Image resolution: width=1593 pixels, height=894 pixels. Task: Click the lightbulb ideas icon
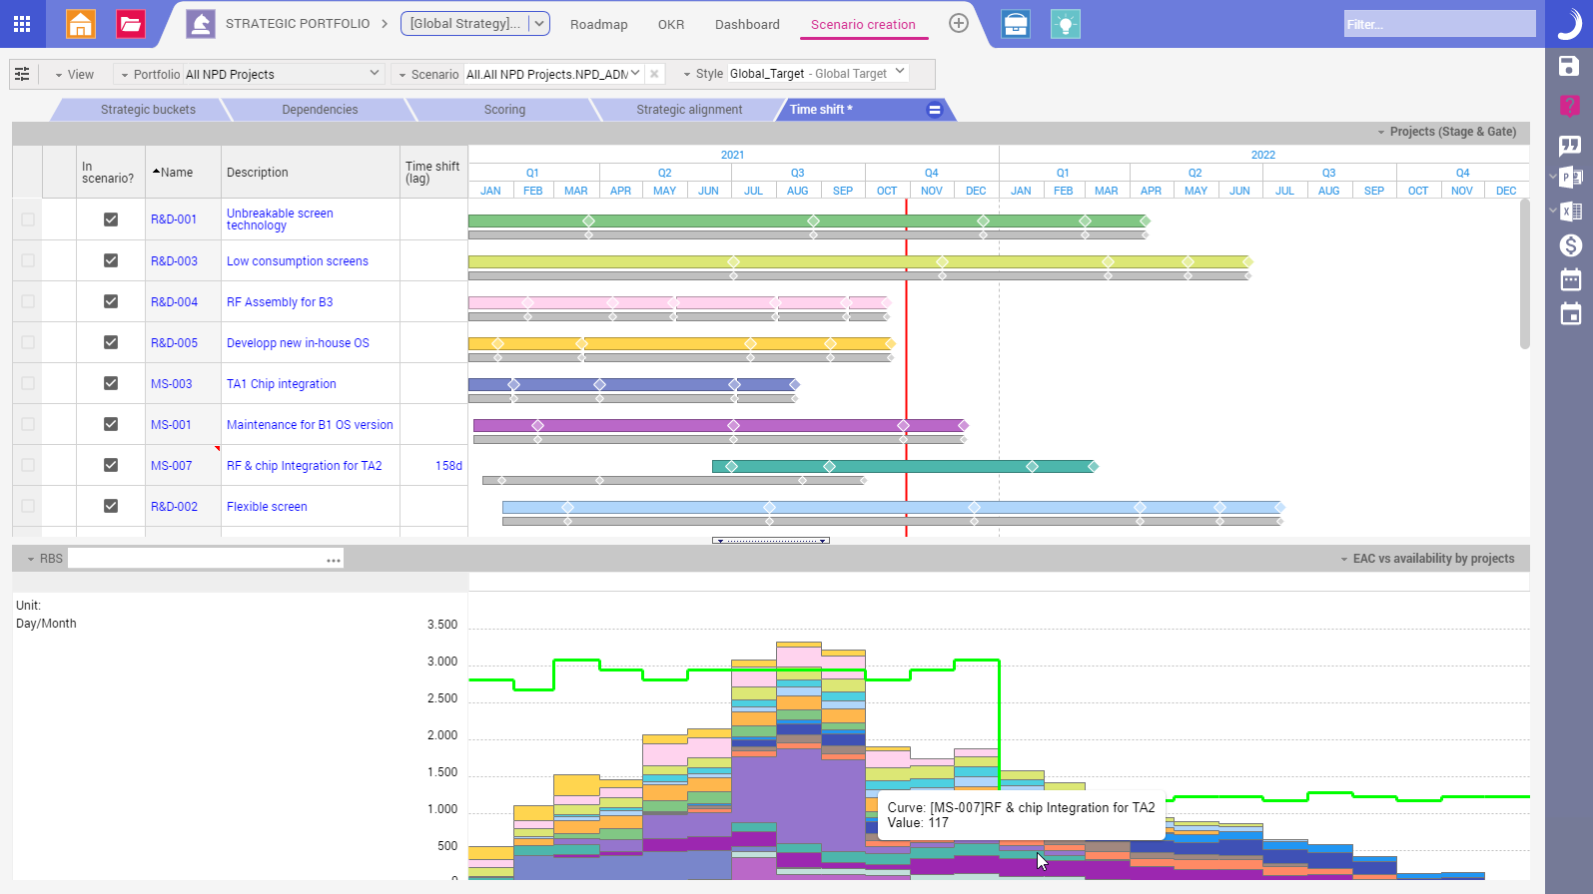point(1066,24)
